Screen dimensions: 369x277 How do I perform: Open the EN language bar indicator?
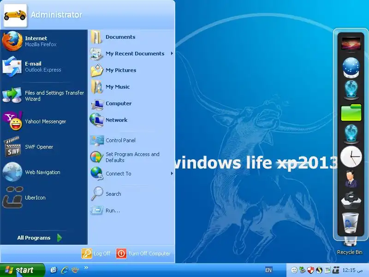[268, 270]
